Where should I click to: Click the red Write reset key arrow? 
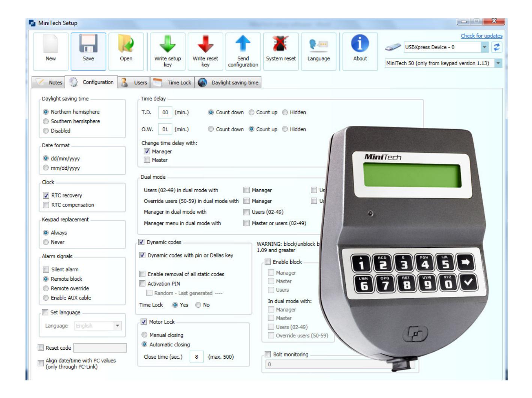coord(205,44)
